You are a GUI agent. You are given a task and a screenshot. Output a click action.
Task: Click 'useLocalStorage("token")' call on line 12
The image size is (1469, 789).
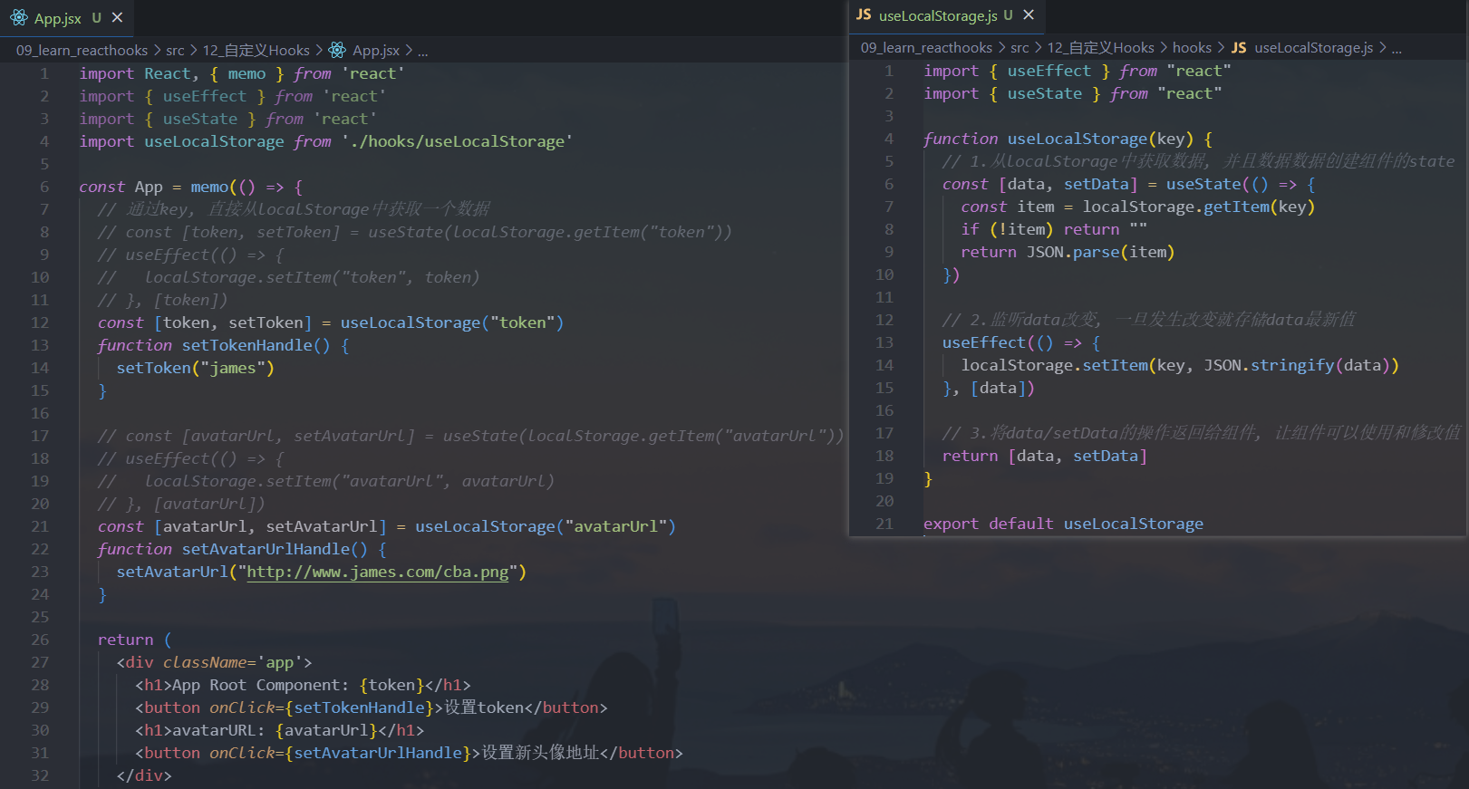[452, 322]
